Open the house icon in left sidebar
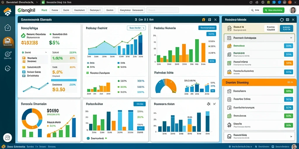The width and height of the screenshot is (299, 149). click(x=7, y=28)
